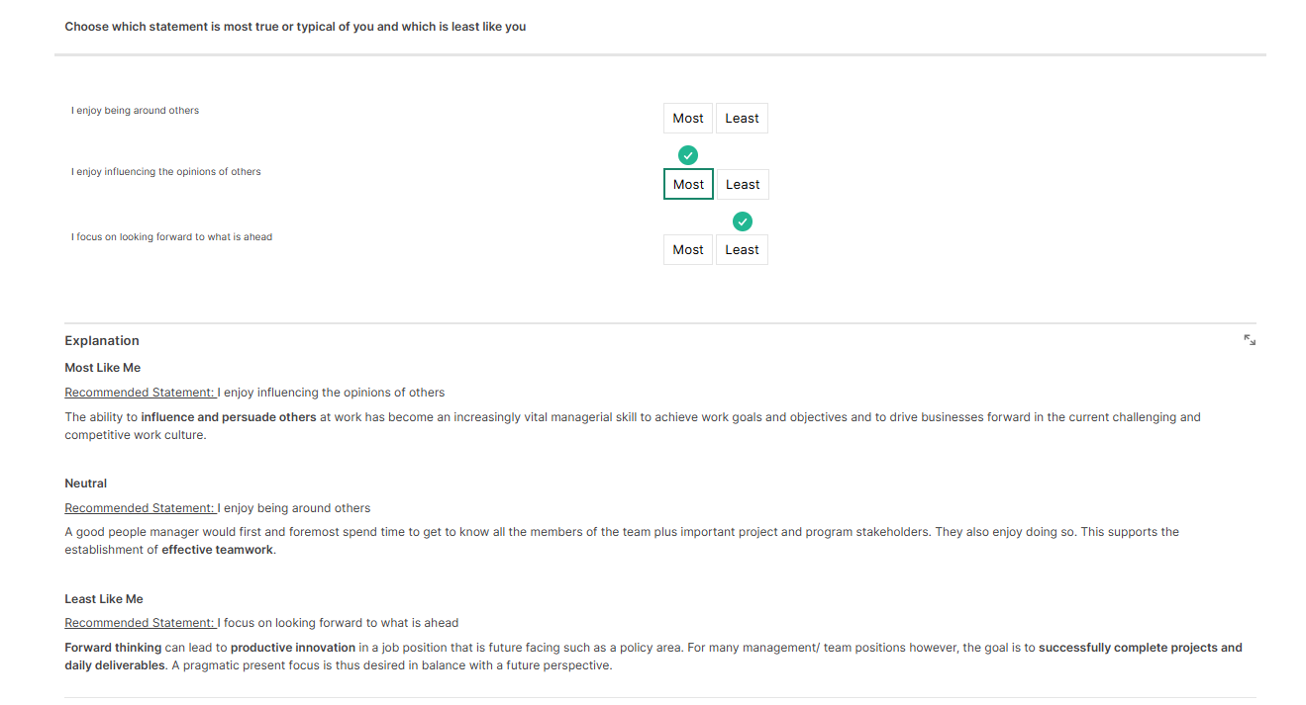This screenshot has width=1306, height=705.
Task: Click the "Choose which statement" instruction text
Action: click(295, 27)
